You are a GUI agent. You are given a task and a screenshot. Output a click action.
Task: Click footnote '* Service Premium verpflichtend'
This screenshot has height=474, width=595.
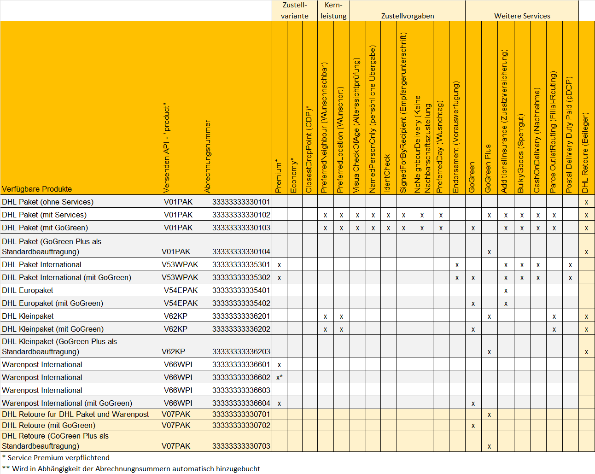click(56, 457)
